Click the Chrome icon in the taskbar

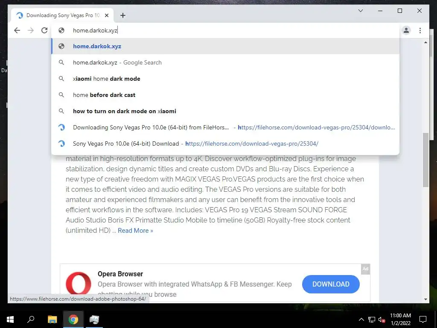coord(73,319)
